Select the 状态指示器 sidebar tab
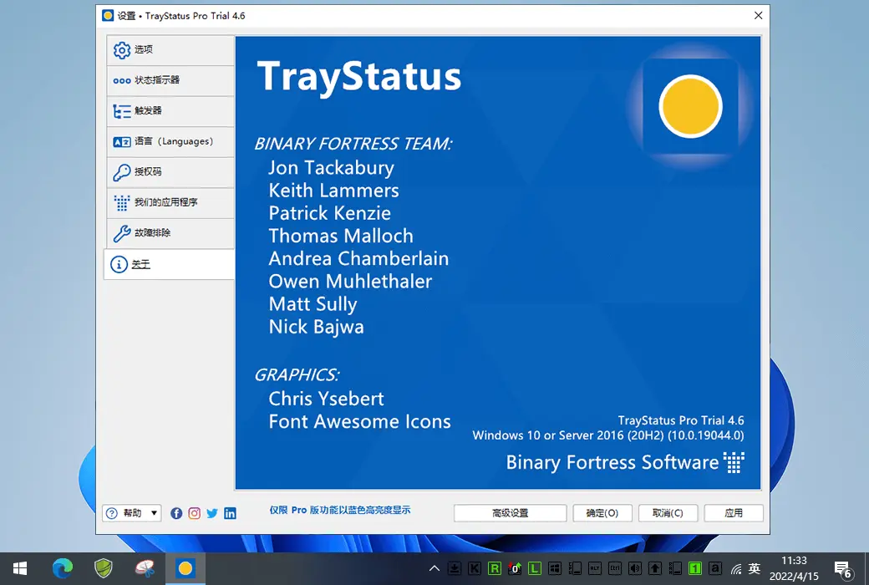 (x=170, y=80)
